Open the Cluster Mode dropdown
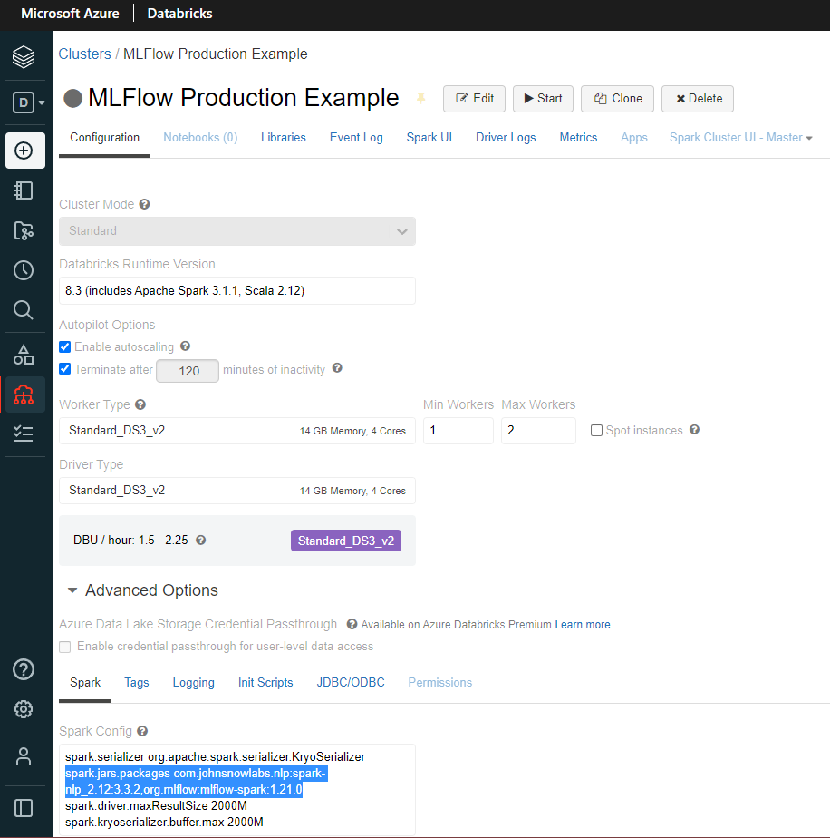 click(236, 231)
